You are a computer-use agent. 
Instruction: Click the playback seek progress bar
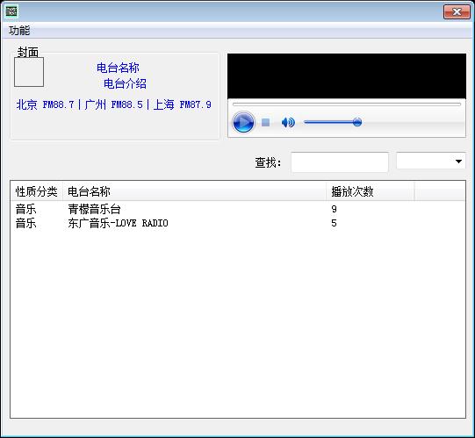[347, 104]
